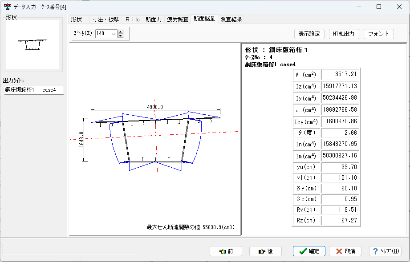
Task: Click the 出力タイトル input field
Action: pos(34,90)
